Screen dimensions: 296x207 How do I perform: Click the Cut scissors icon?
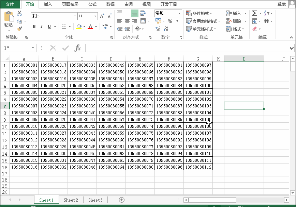(x=19, y=13)
